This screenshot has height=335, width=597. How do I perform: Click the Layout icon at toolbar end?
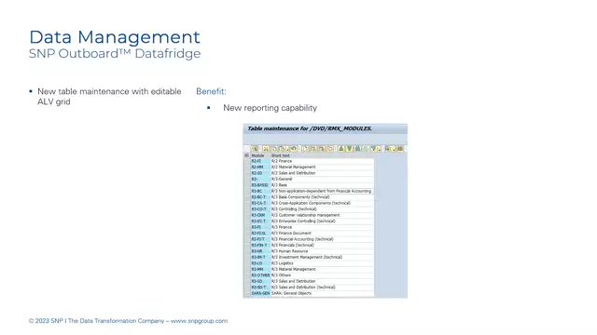point(400,149)
